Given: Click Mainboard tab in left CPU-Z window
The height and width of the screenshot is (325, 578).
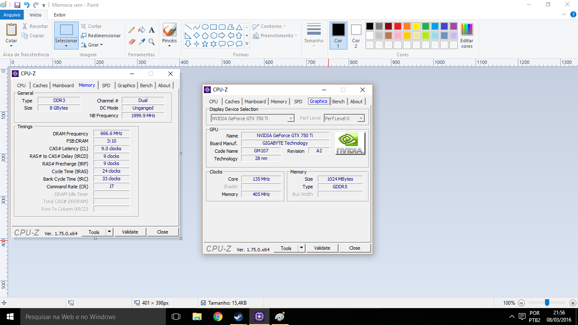Looking at the screenshot, I should (63, 85).
